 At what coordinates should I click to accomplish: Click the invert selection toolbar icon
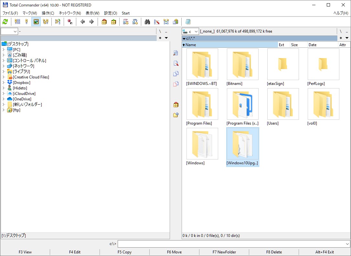(x=58, y=22)
